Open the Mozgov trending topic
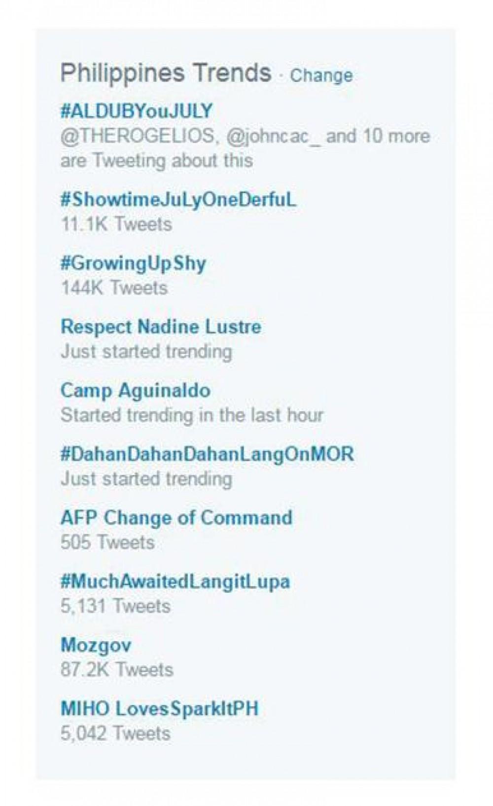Screen dimensions: 493x806 (96, 645)
